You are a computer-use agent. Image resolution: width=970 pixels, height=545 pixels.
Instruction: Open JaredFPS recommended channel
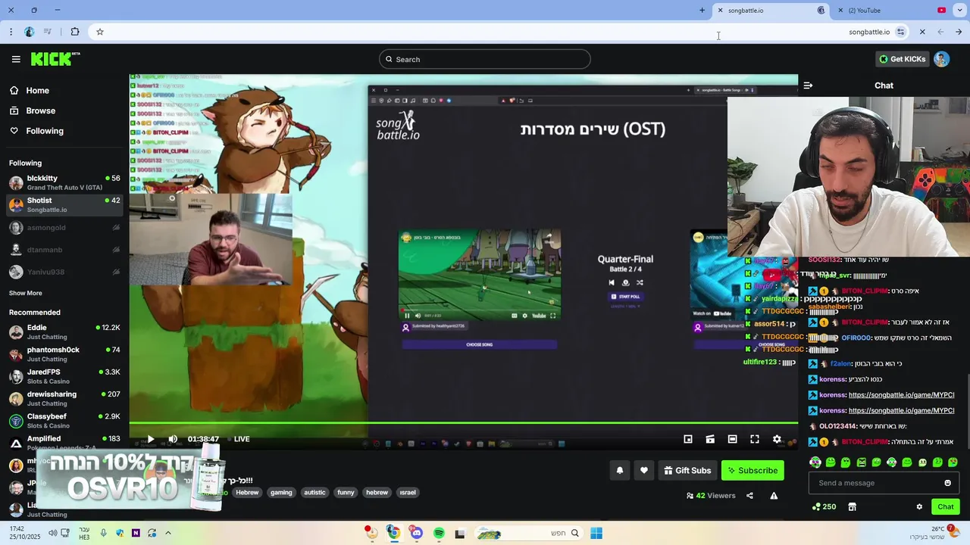64,376
